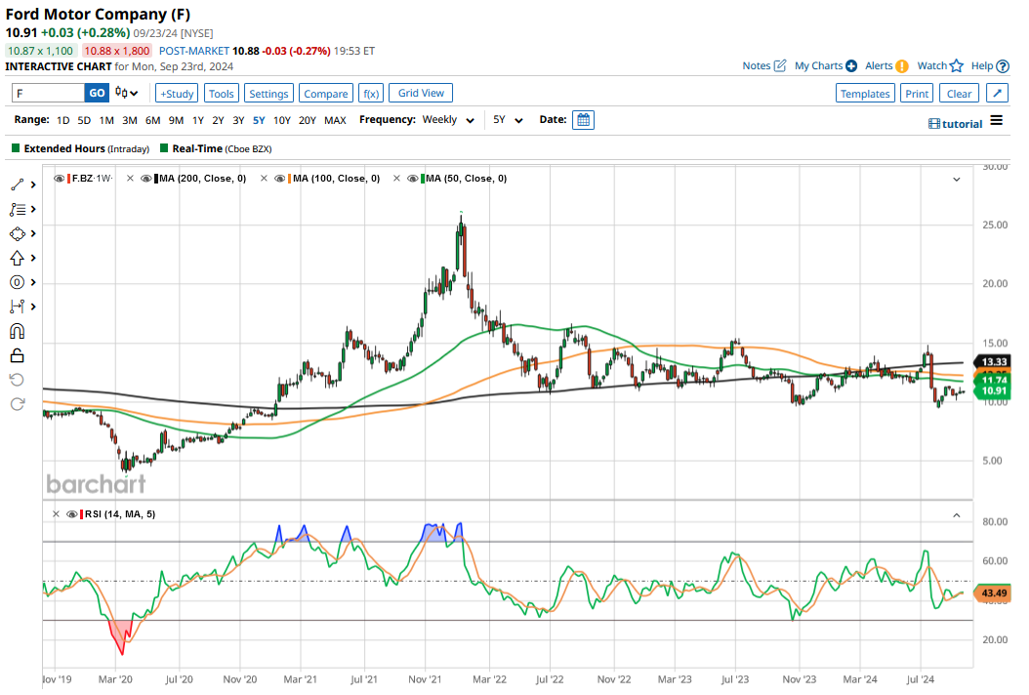Click the Clear button
The width and height of the screenshot is (1029, 695).
pyautogui.click(x=959, y=93)
